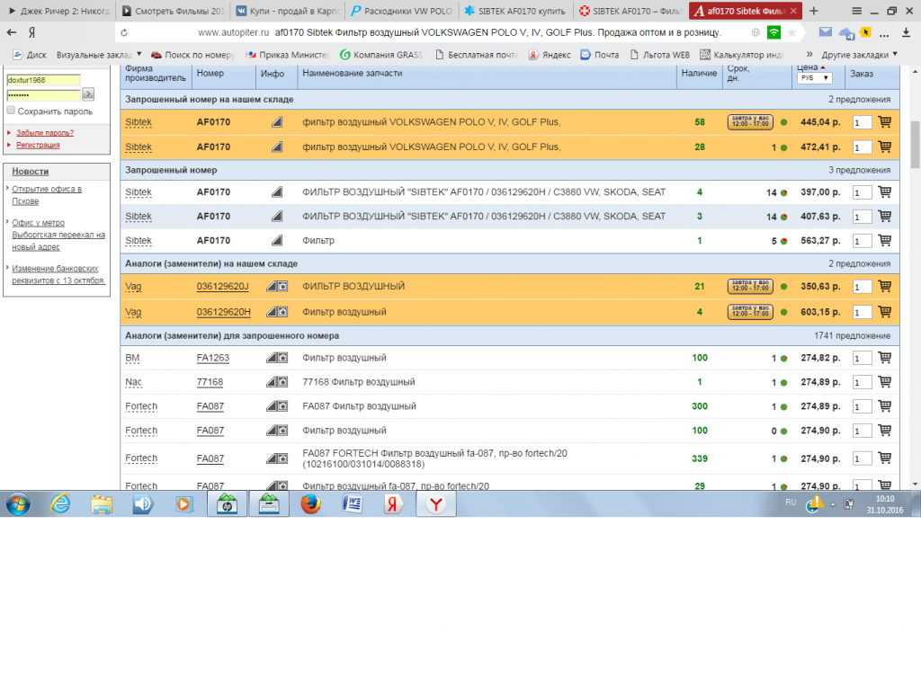Switch to SIBTEK AF0170 – Фильтр tab
This screenshot has width=921, height=676.
tap(630, 11)
